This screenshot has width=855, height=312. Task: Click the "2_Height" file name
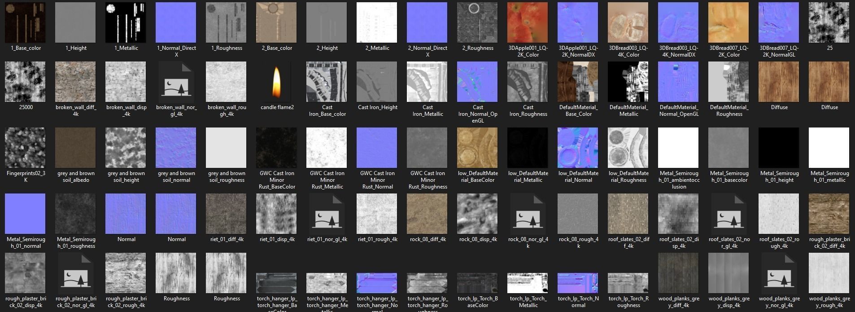327,48
